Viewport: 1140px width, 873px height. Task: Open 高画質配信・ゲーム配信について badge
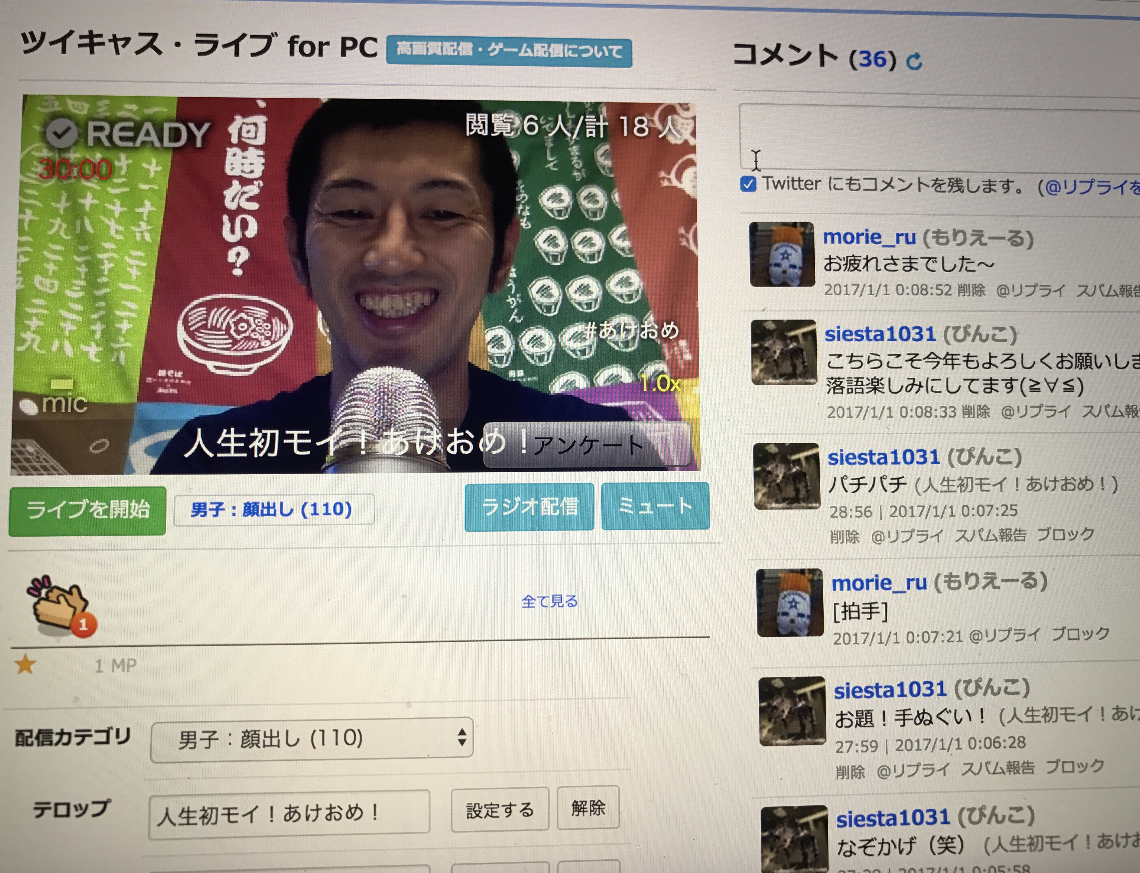pos(509,52)
